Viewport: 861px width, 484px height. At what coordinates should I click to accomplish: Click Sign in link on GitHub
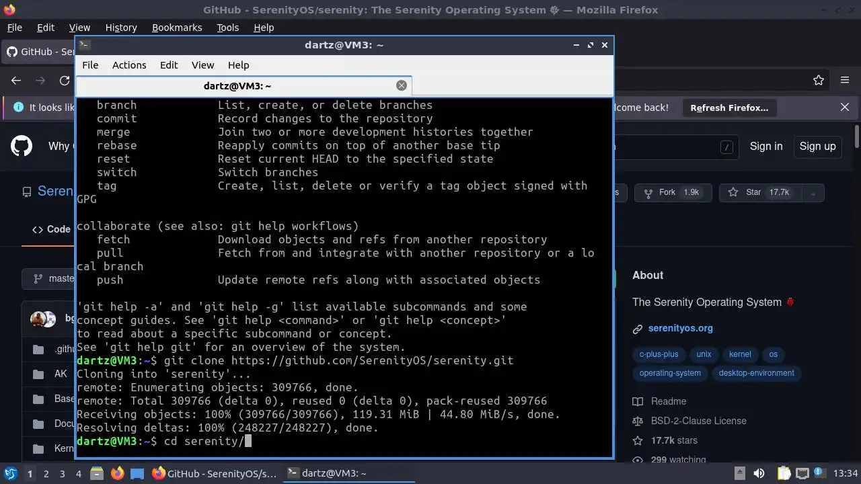766,146
